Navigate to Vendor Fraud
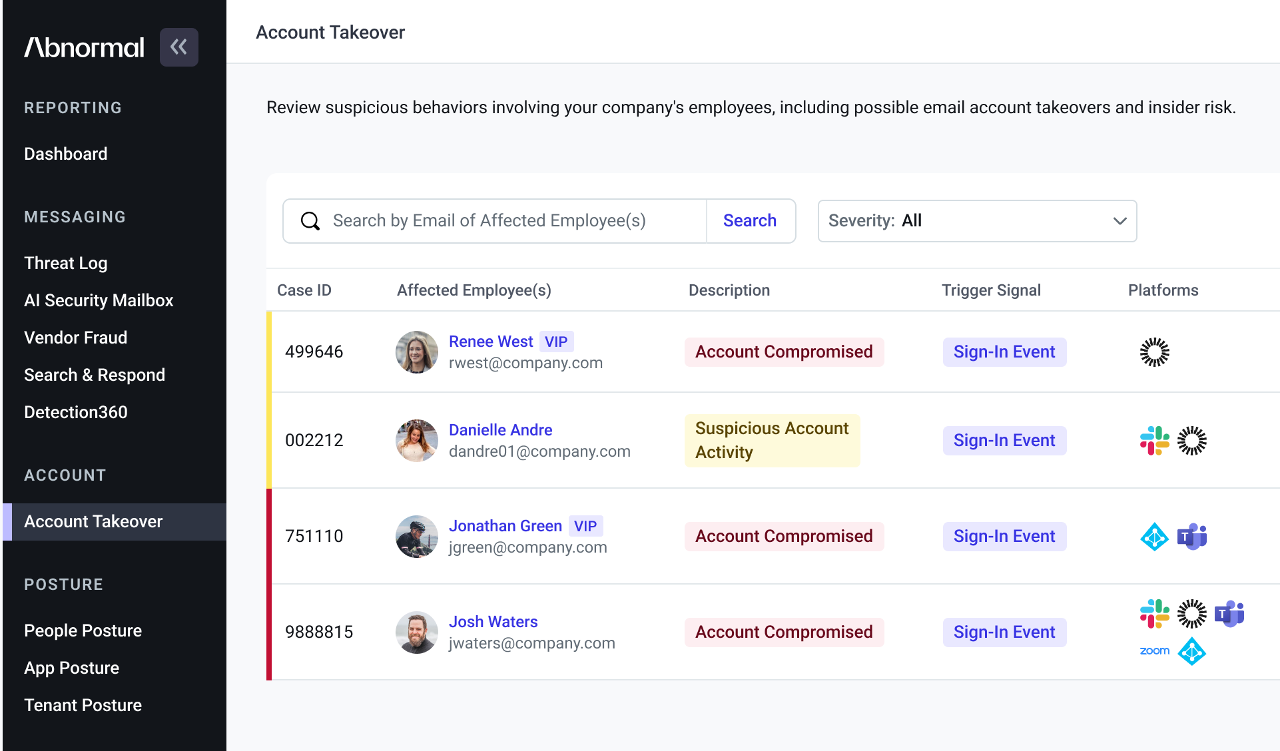 click(x=75, y=338)
